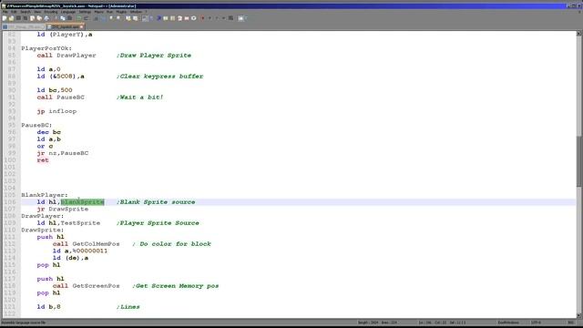Click the Find toolbar icon
583x328 pixels.
[96, 18]
